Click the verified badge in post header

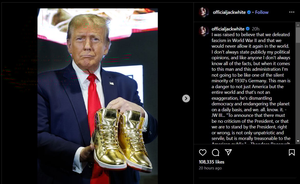coord(249,12)
